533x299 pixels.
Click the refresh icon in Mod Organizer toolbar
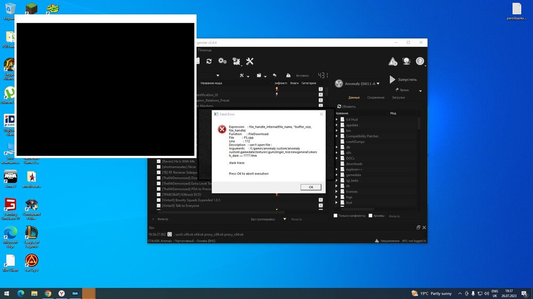[x=209, y=61]
